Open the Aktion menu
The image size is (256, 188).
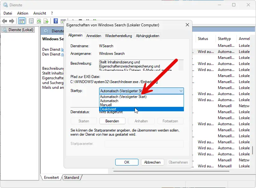tap(22, 13)
